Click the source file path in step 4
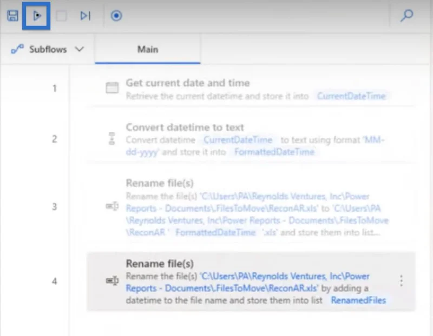Viewport: 433px width, 336px height. [x=248, y=283]
